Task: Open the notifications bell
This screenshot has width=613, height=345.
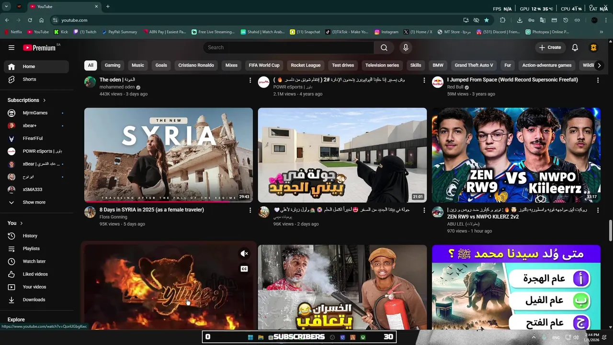Action: (x=575, y=47)
